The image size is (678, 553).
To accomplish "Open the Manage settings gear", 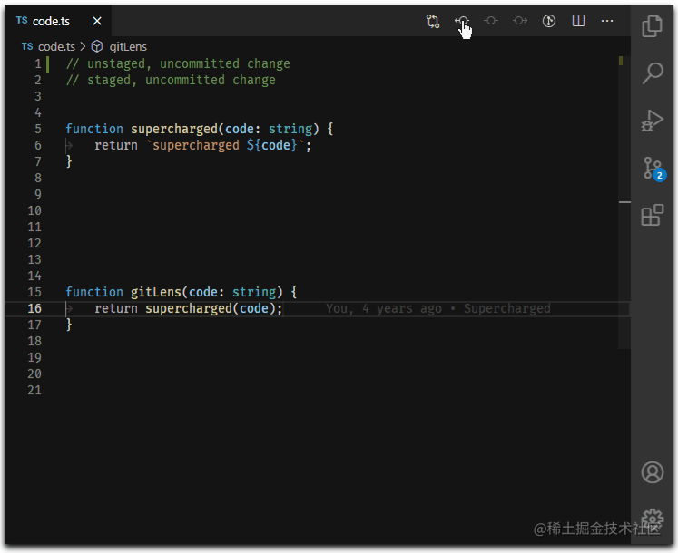I will point(652,517).
